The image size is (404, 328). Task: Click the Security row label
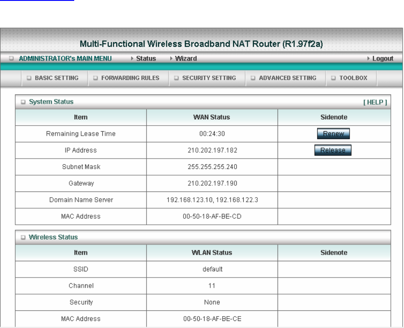pos(81,302)
